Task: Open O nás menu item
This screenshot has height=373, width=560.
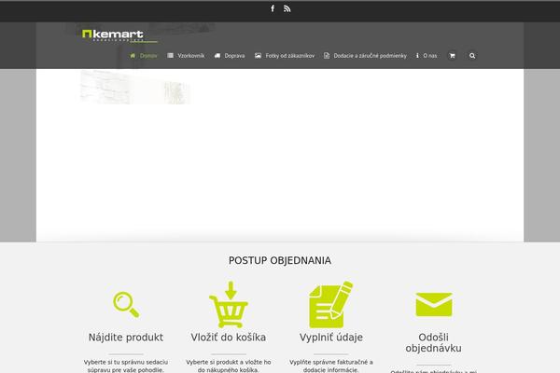Action: 427,56
